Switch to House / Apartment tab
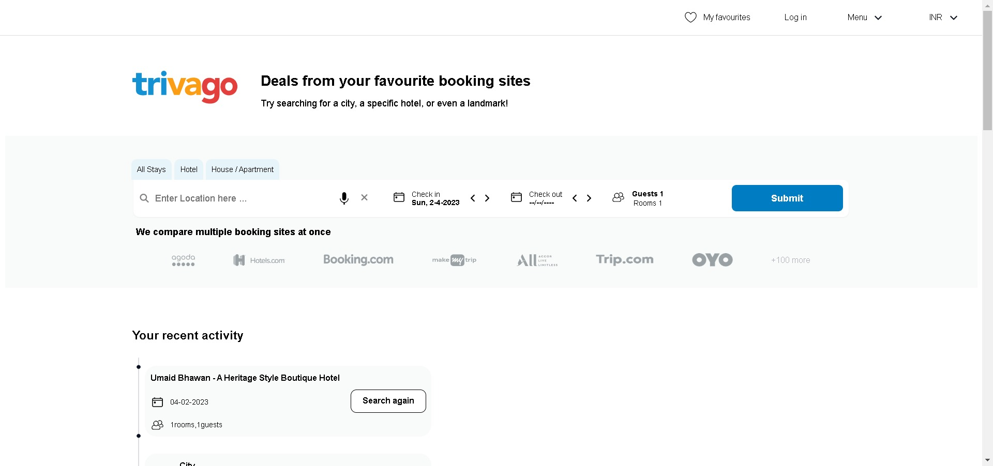Screen dimensions: 993x466 (242, 169)
